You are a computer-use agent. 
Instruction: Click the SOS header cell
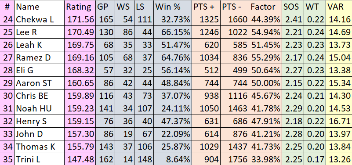293,7
